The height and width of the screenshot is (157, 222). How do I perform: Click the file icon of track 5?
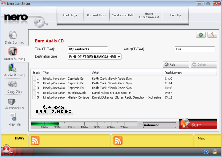[34, 97]
